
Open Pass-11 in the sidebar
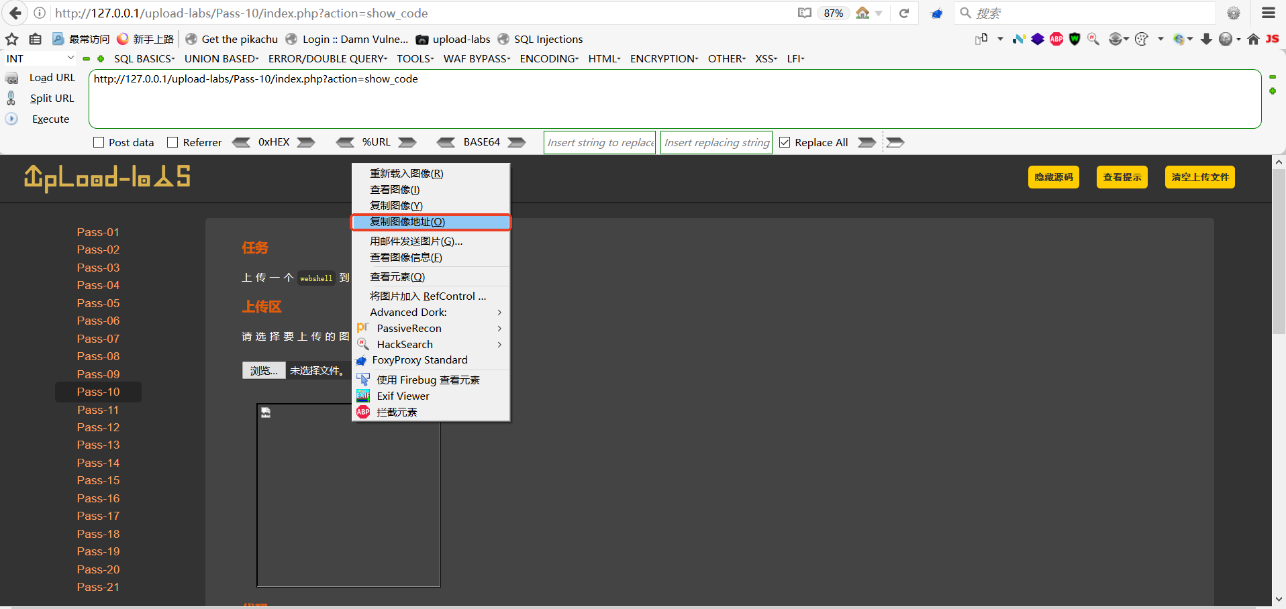(x=98, y=410)
